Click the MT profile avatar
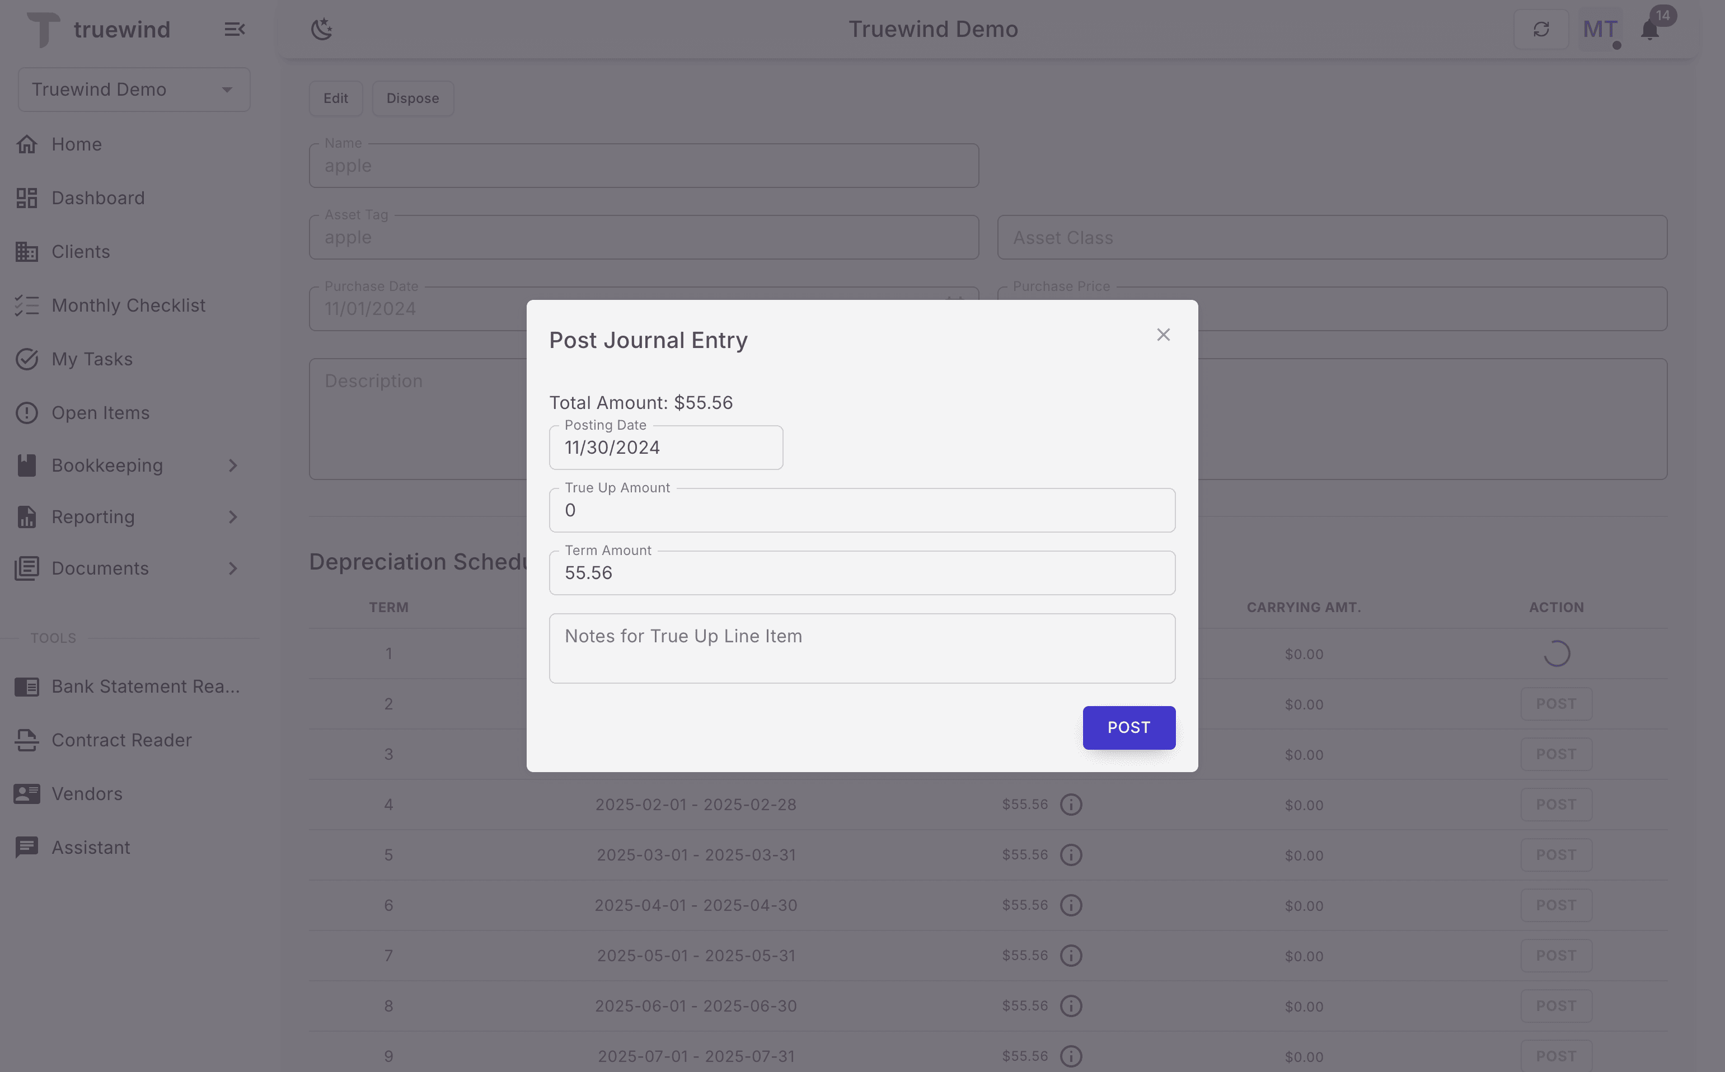Screen dimensions: 1725x1072 pos(1601,29)
